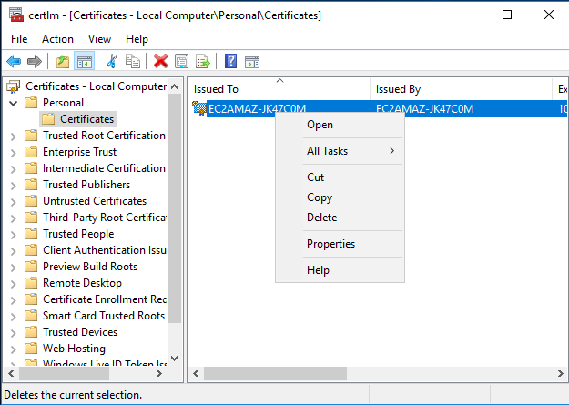Expand the Trusted People node
This screenshot has height=405, width=569.
[x=14, y=235]
